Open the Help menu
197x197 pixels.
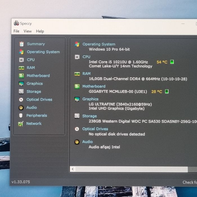[x=40, y=31]
